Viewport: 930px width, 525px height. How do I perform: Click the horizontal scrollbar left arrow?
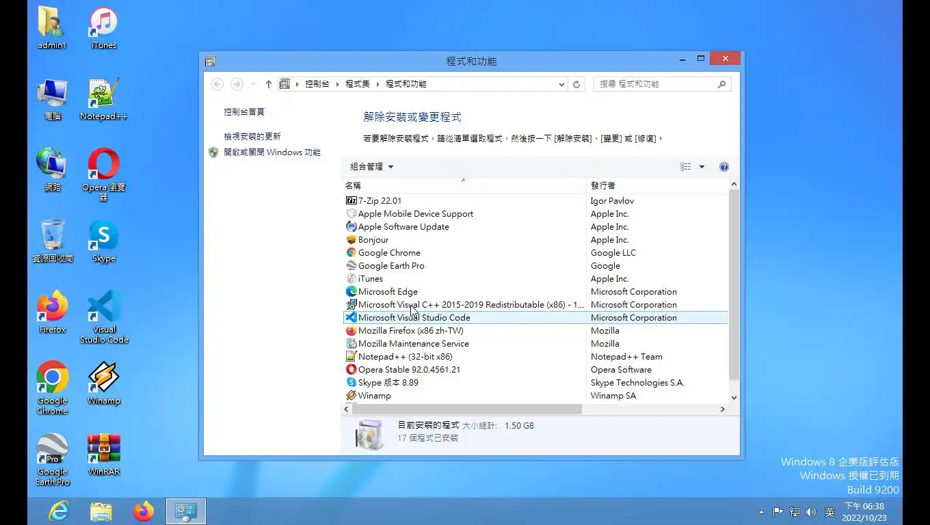coord(347,409)
